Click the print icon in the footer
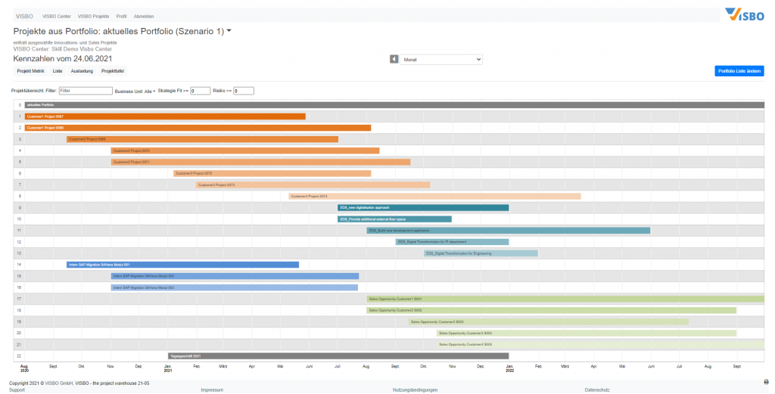Image resolution: width=775 pixels, height=394 pixels. pyautogui.click(x=766, y=382)
